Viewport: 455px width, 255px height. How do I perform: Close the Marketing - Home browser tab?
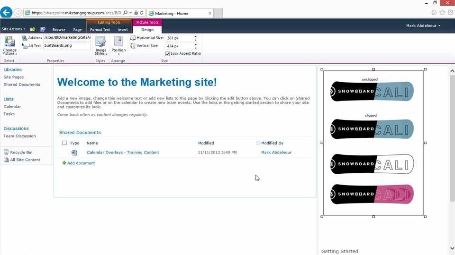[210, 13]
